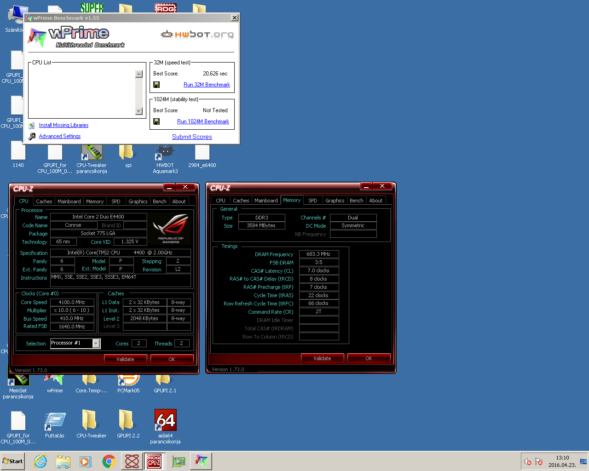This screenshot has width=589, height=471.
Task: Open Install Missing Libraries link
Action: (64, 125)
